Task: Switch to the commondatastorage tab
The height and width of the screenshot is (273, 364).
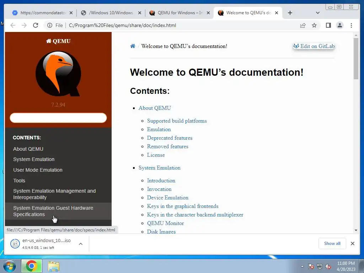Action: coord(43,13)
